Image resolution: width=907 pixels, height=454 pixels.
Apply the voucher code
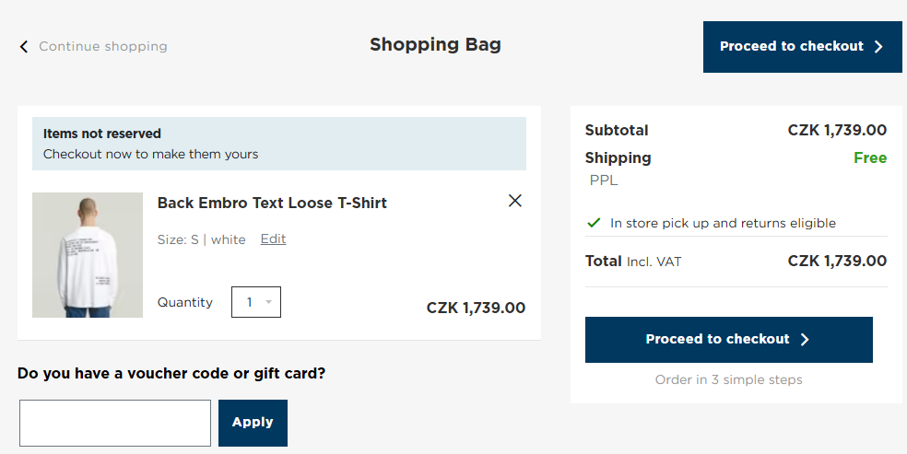point(253,423)
